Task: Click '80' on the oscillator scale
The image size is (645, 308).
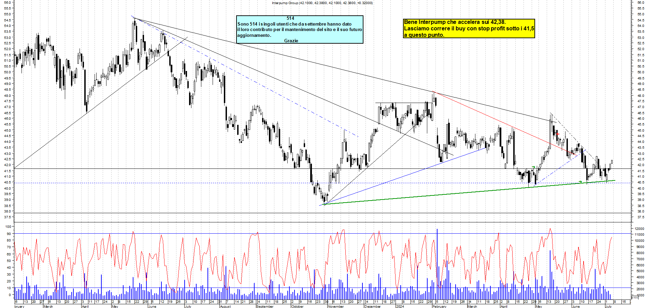Action: tap(9, 240)
